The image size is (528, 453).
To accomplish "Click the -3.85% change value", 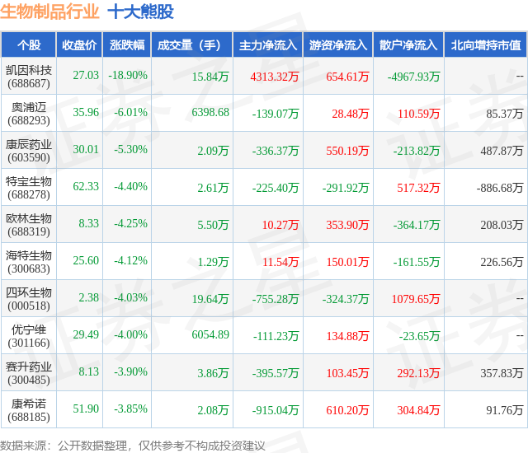I will tap(130, 409).
